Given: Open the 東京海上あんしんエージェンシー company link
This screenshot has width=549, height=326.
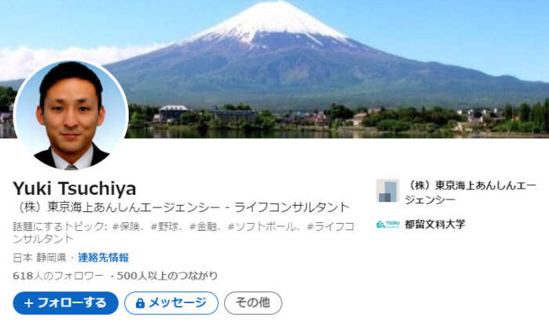Looking at the screenshot, I should click(470, 192).
